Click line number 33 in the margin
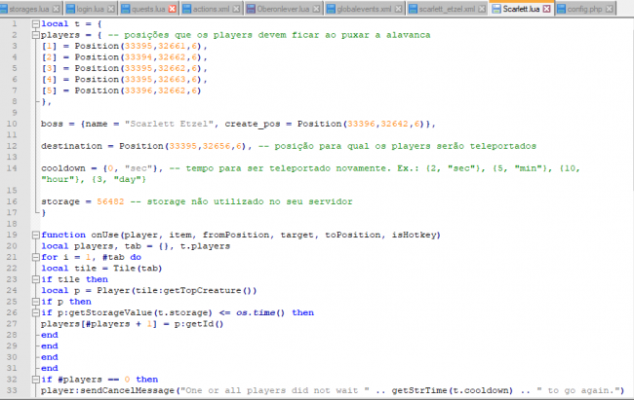The image size is (634, 400). 12,390
